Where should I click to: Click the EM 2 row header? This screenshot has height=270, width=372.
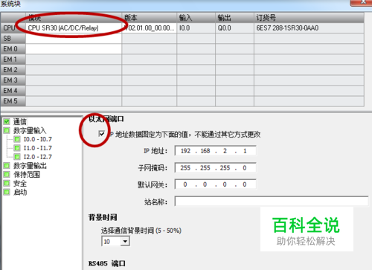pyautogui.click(x=13, y=70)
